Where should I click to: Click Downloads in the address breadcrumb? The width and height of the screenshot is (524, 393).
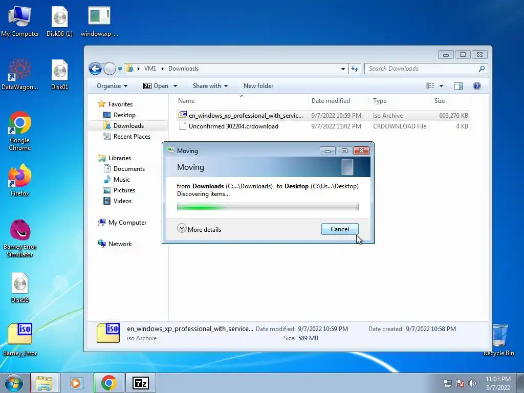tap(184, 69)
